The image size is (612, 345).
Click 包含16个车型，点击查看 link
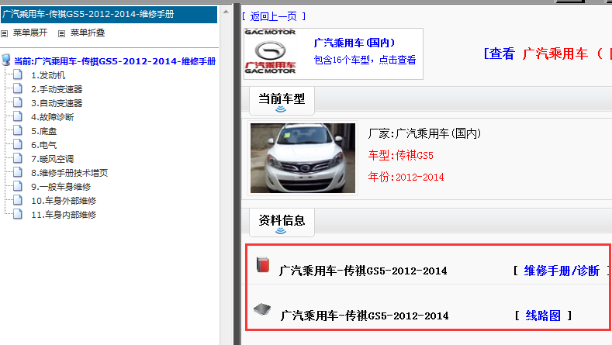tap(365, 60)
